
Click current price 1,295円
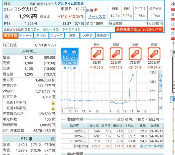click(28, 16)
